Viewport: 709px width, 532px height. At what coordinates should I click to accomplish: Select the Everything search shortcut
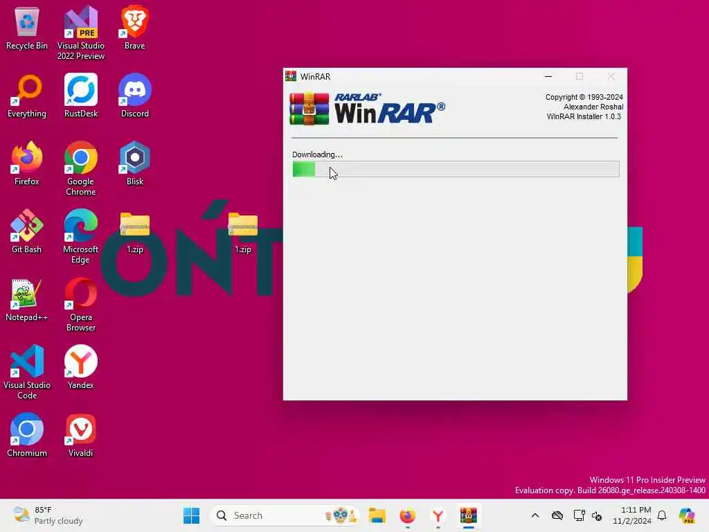27,96
